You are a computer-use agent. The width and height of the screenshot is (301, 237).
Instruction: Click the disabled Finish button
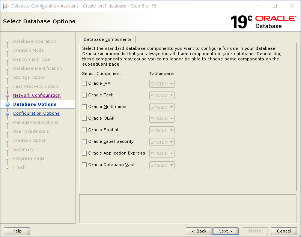coord(255,231)
